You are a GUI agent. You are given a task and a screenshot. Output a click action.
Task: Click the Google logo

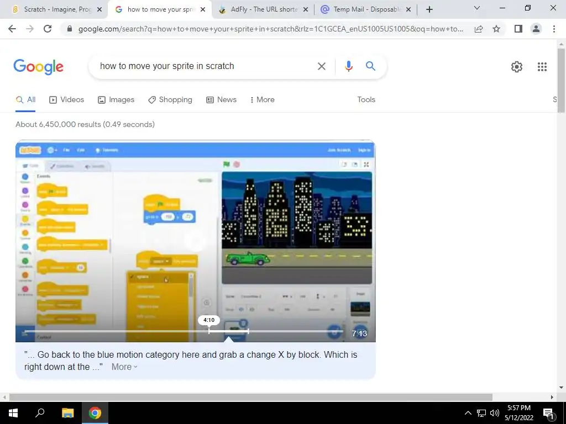pos(38,67)
